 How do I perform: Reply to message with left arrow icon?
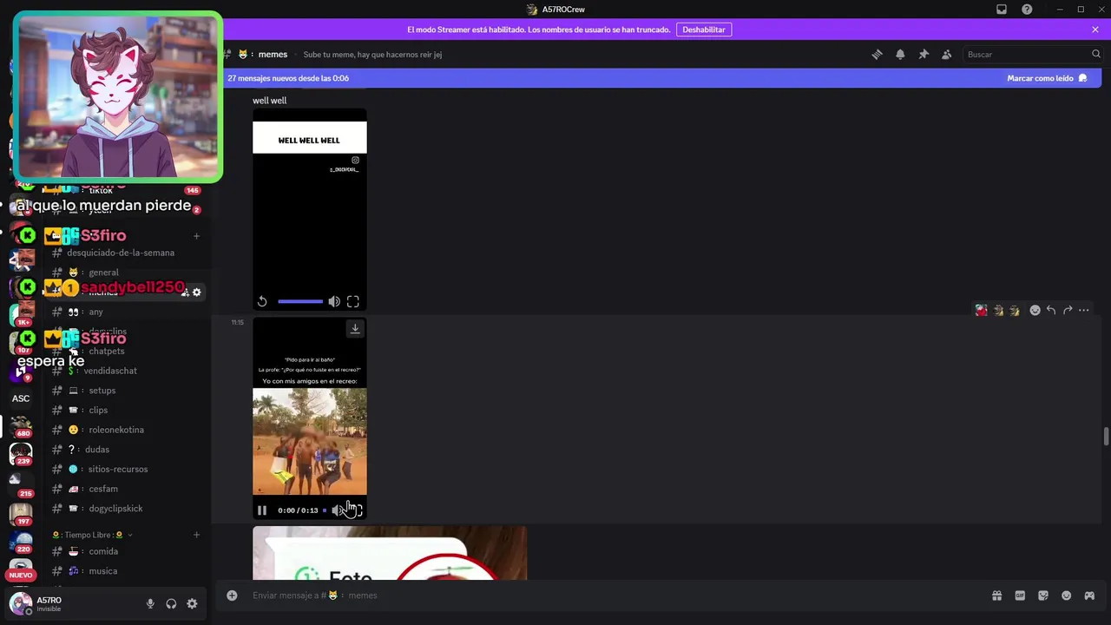pos(1050,310)
